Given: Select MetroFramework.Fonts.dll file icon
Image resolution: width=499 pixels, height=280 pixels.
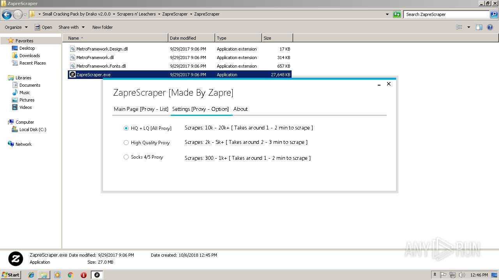Looking at the screenshot, I should point(73,66).
